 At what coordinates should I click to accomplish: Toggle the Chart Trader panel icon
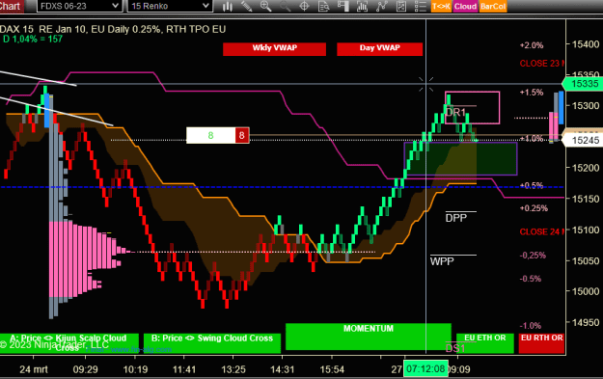click(343, 6)
